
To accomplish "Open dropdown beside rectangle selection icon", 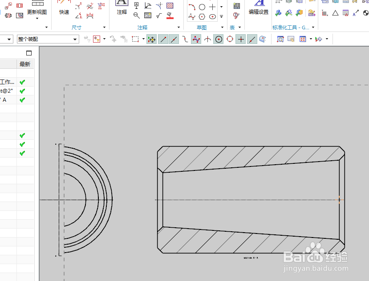I will (x=143, y=39).
